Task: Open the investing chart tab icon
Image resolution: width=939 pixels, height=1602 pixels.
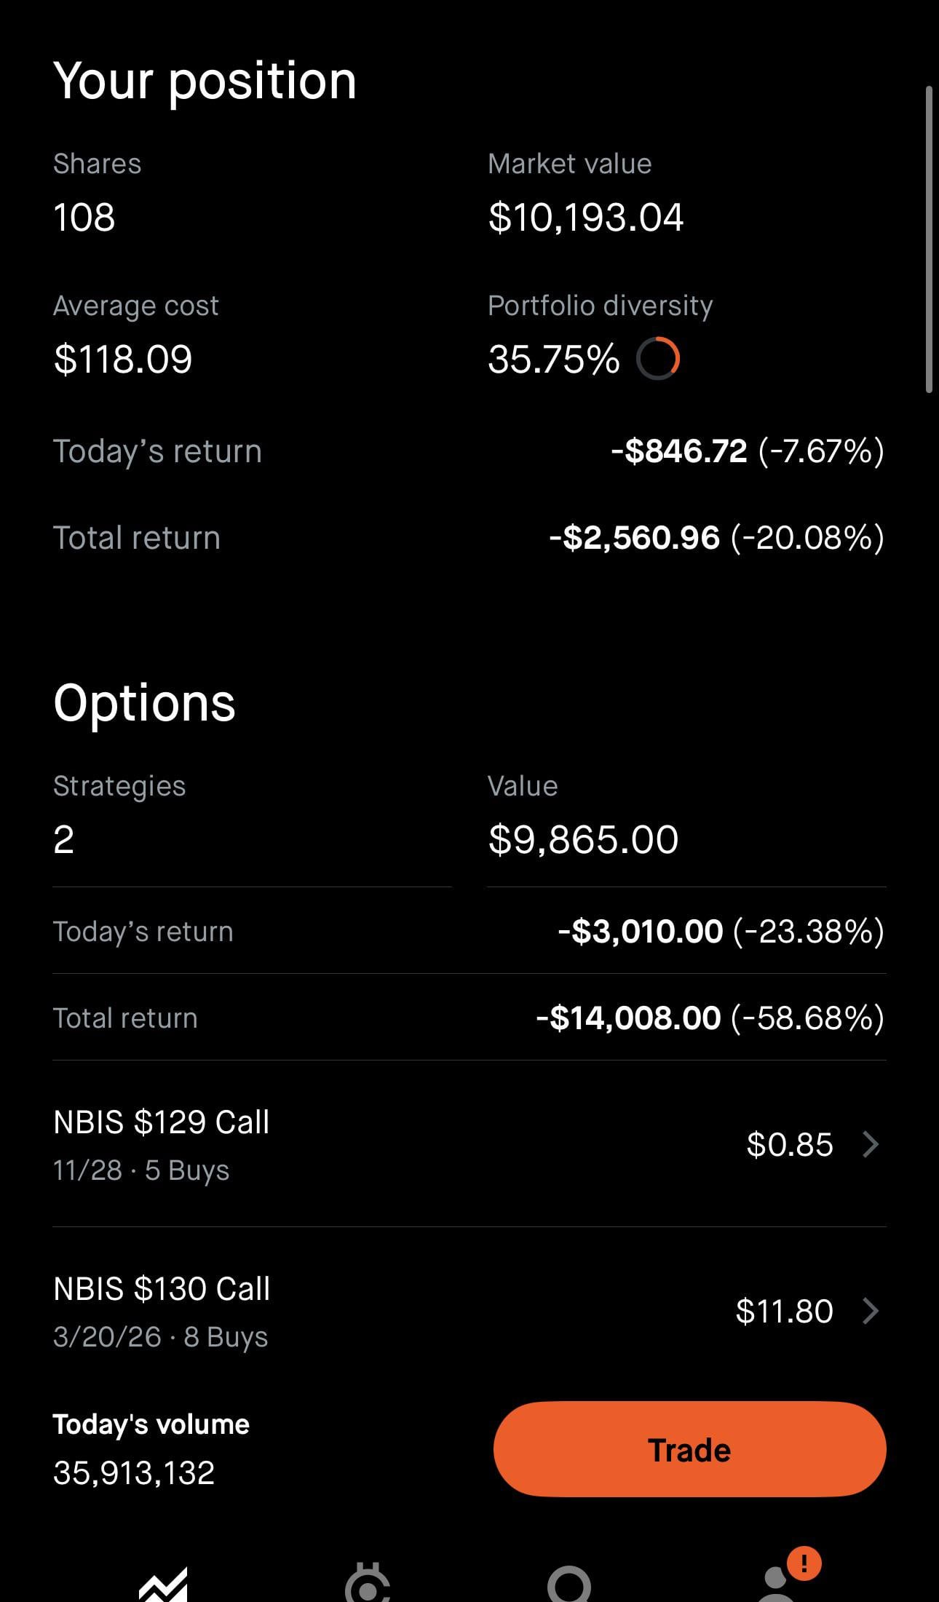Action: 164,1584
